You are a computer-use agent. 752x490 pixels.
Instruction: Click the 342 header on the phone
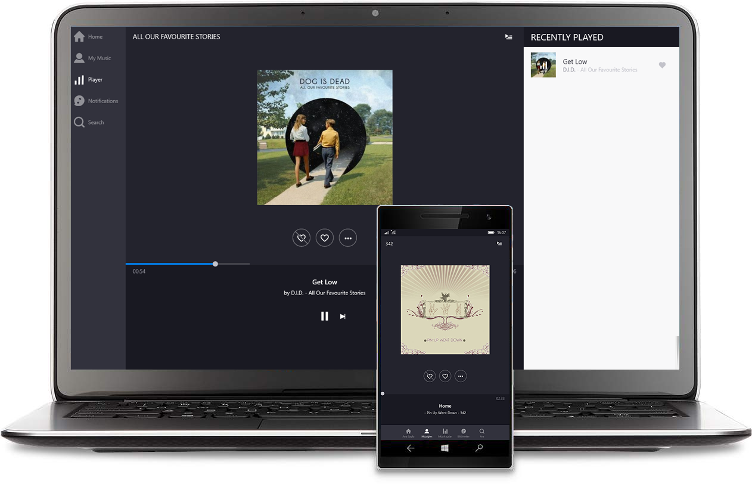[x=389, y=243]
